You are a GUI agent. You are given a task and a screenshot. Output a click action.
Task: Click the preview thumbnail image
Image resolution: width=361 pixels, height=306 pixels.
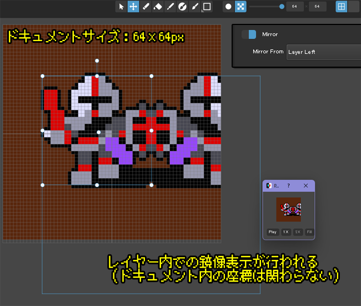pos(288,209)
